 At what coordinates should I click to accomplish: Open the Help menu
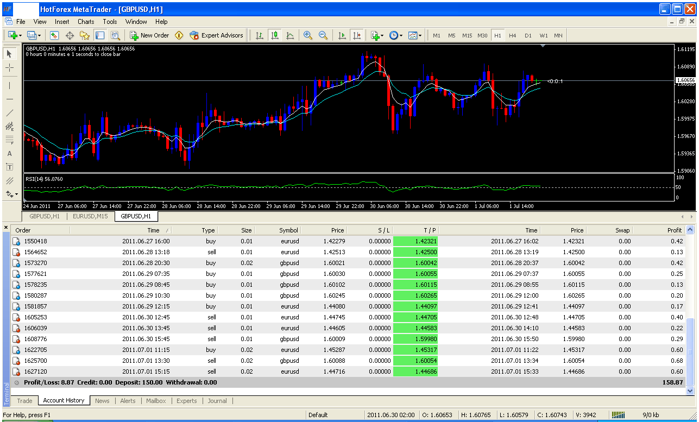(161, 22)
